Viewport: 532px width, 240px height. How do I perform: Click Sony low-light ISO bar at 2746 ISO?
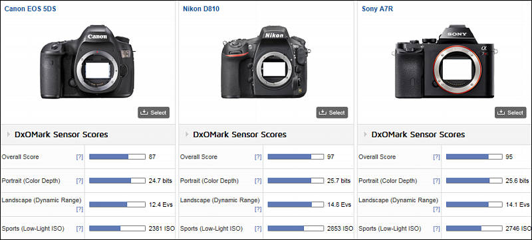(x=474, y=229)
